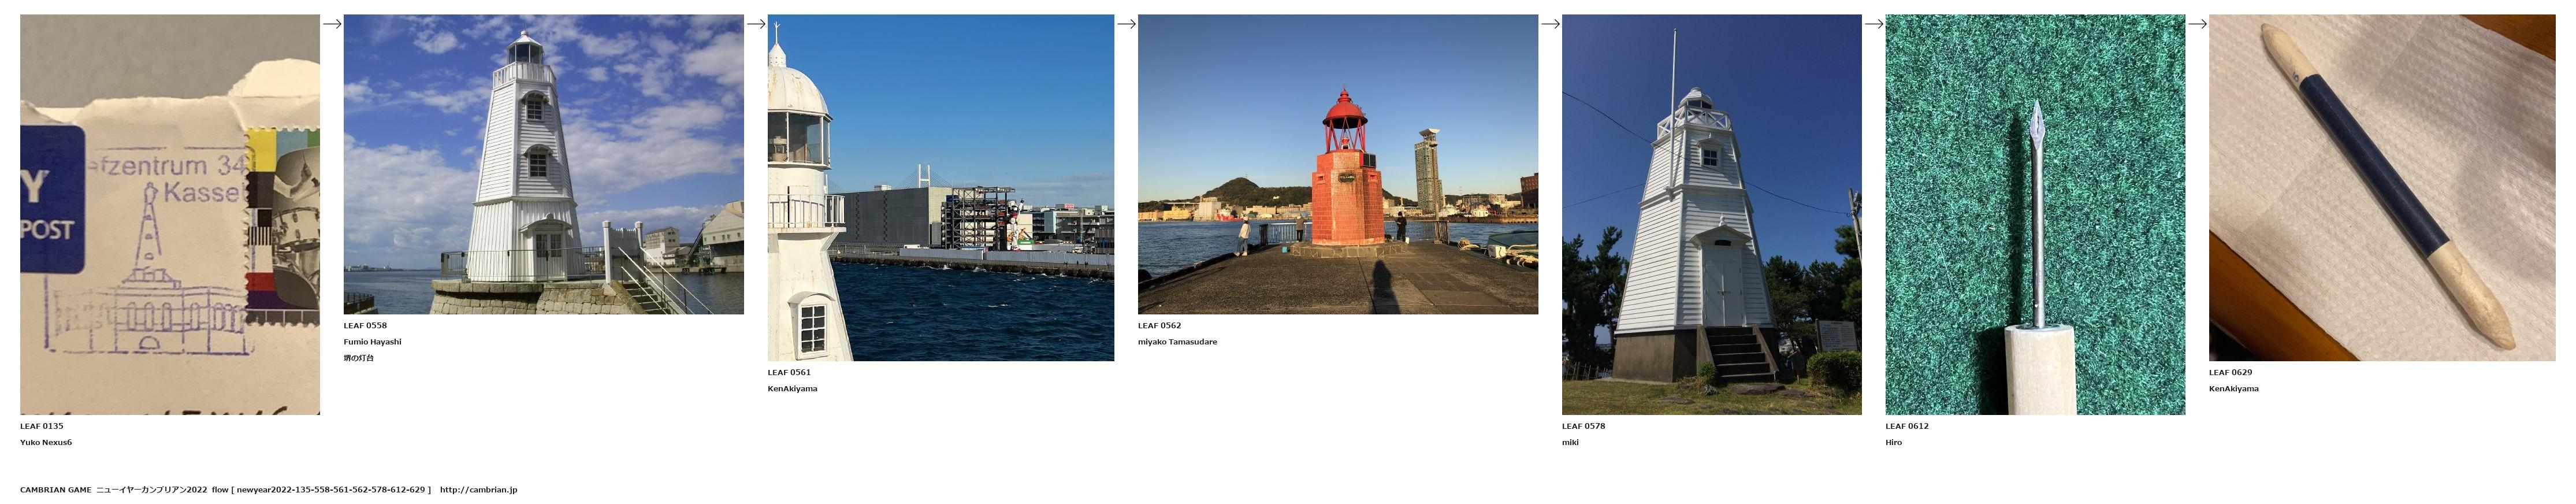Viewport: 2576px width, 504px height.
Task: Open the white wooden lighthouse photo LEAF 0558
Action: pyautogui.click(x=543, y=164)
